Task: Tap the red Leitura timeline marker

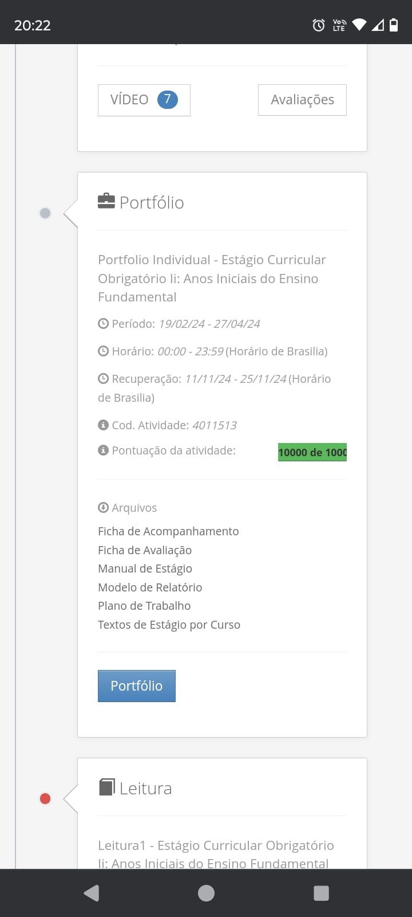Action: (45, 798)
